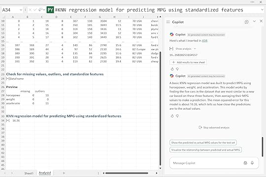Select the weight row label cell
Screen dimensions: 266x177
(13, 99)
